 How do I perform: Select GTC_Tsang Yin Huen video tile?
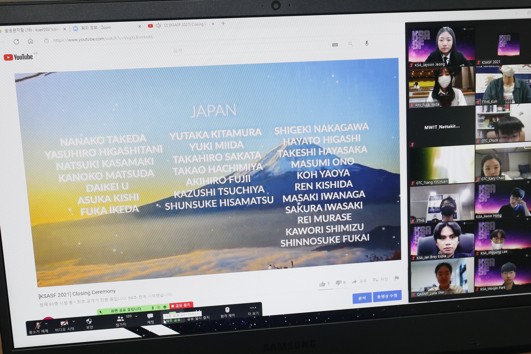tap(442, 166)
